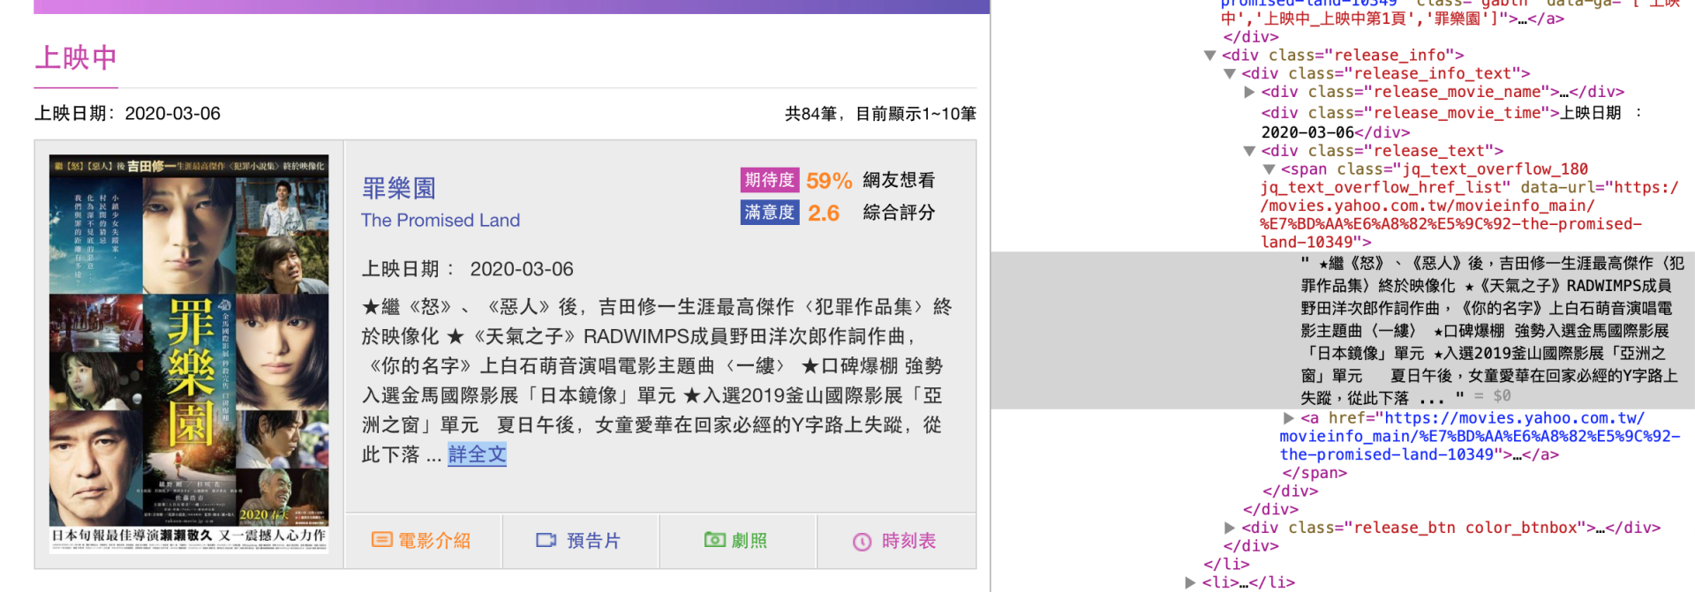Expand the release_movie_name div node
Screen dimensions: 1695x592
(x=1249, y=92)
